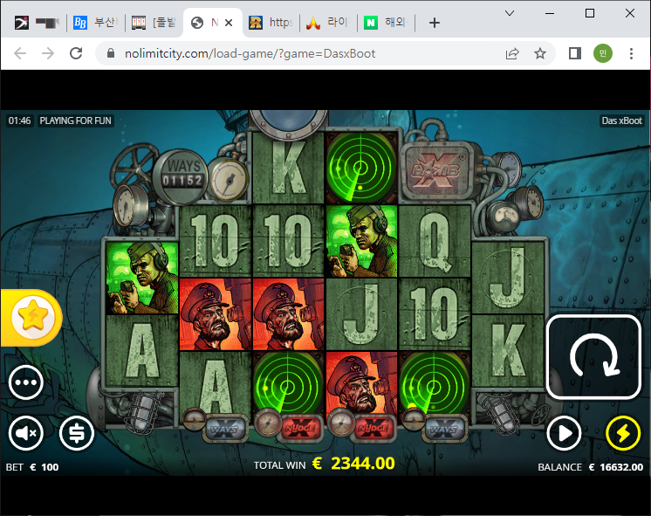
Task: Switch to the 부산 tab
Action: click(x=95, y=23)
